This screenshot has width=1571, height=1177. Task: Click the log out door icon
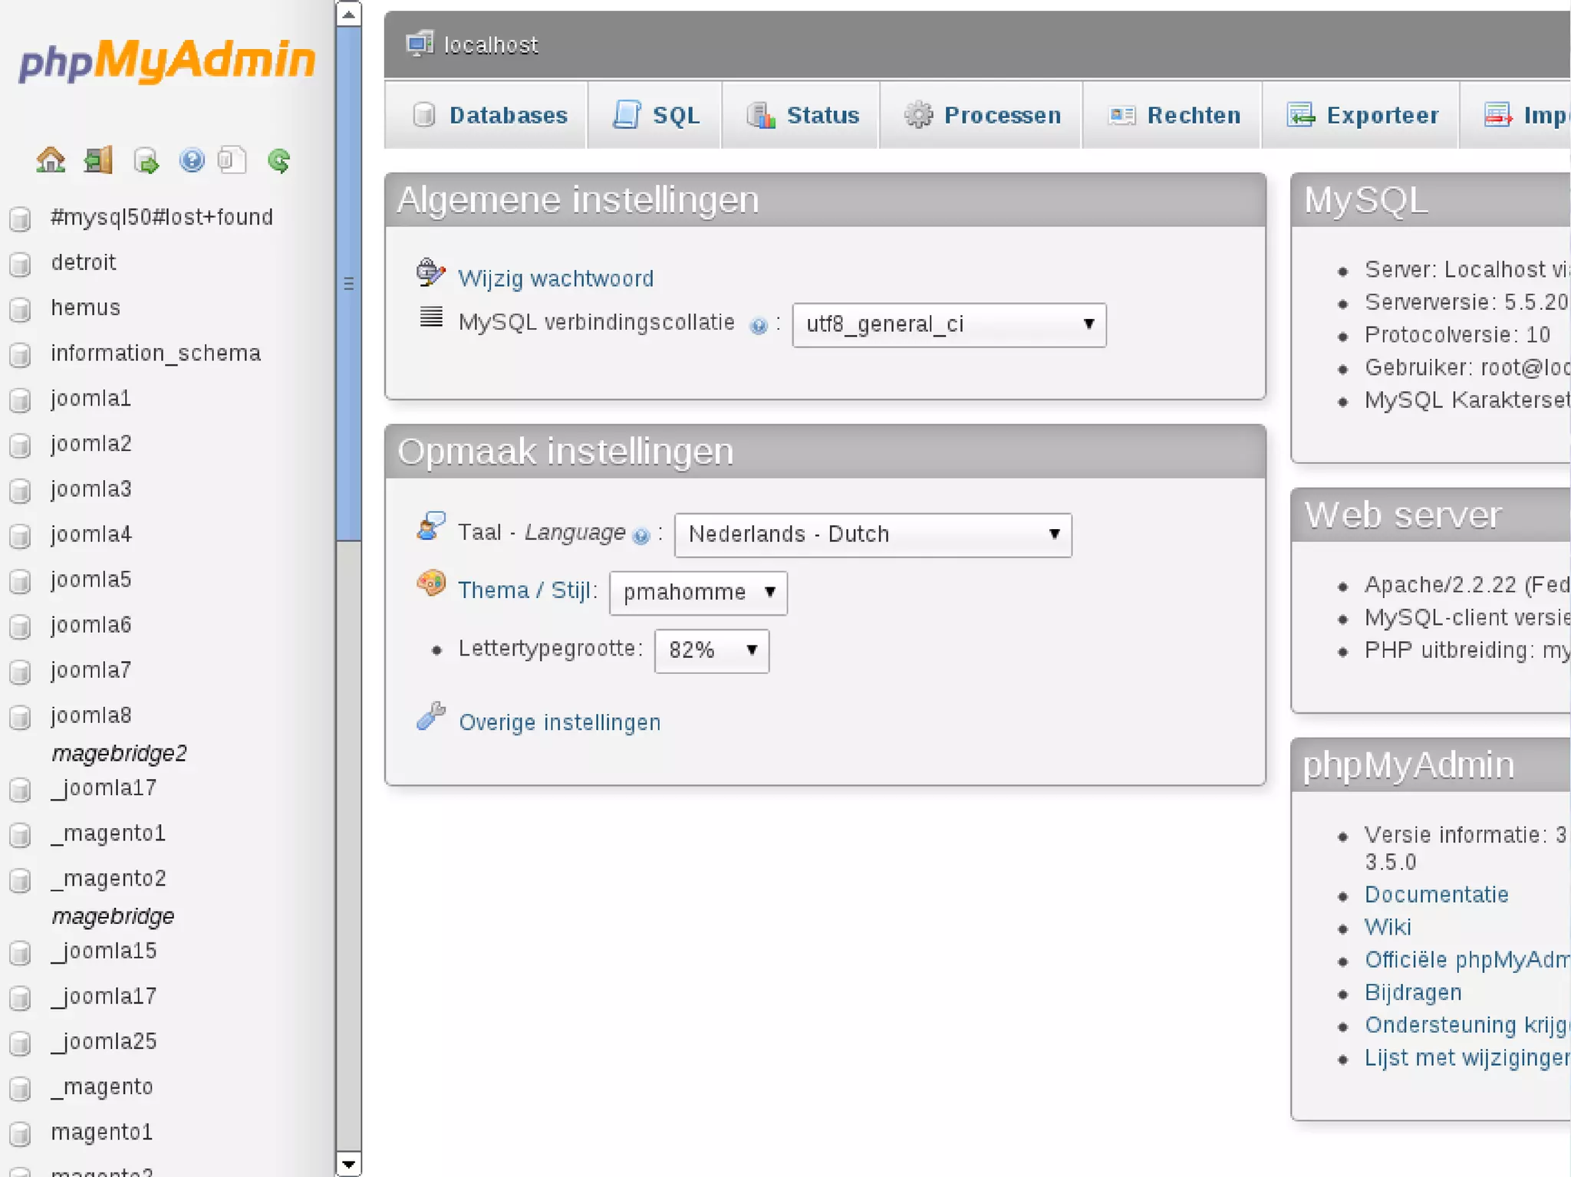coord(98,160)
